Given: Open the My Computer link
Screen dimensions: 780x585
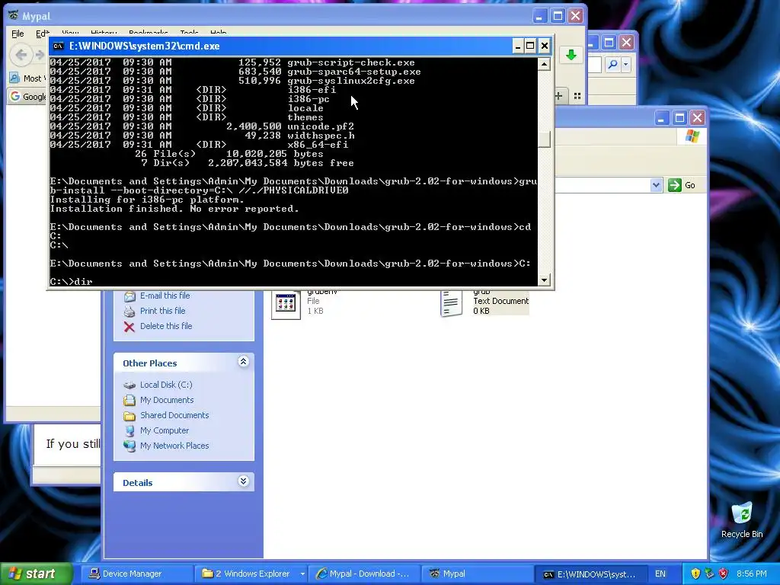Looking at the screenshot, I should 165,430.
